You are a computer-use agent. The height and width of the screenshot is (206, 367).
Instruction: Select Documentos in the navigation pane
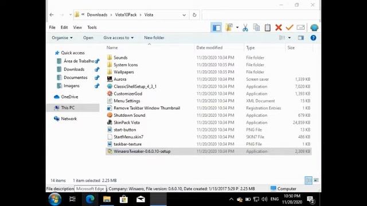[75, 78]
